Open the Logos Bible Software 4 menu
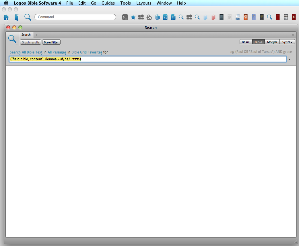 [x=37, y=3]
